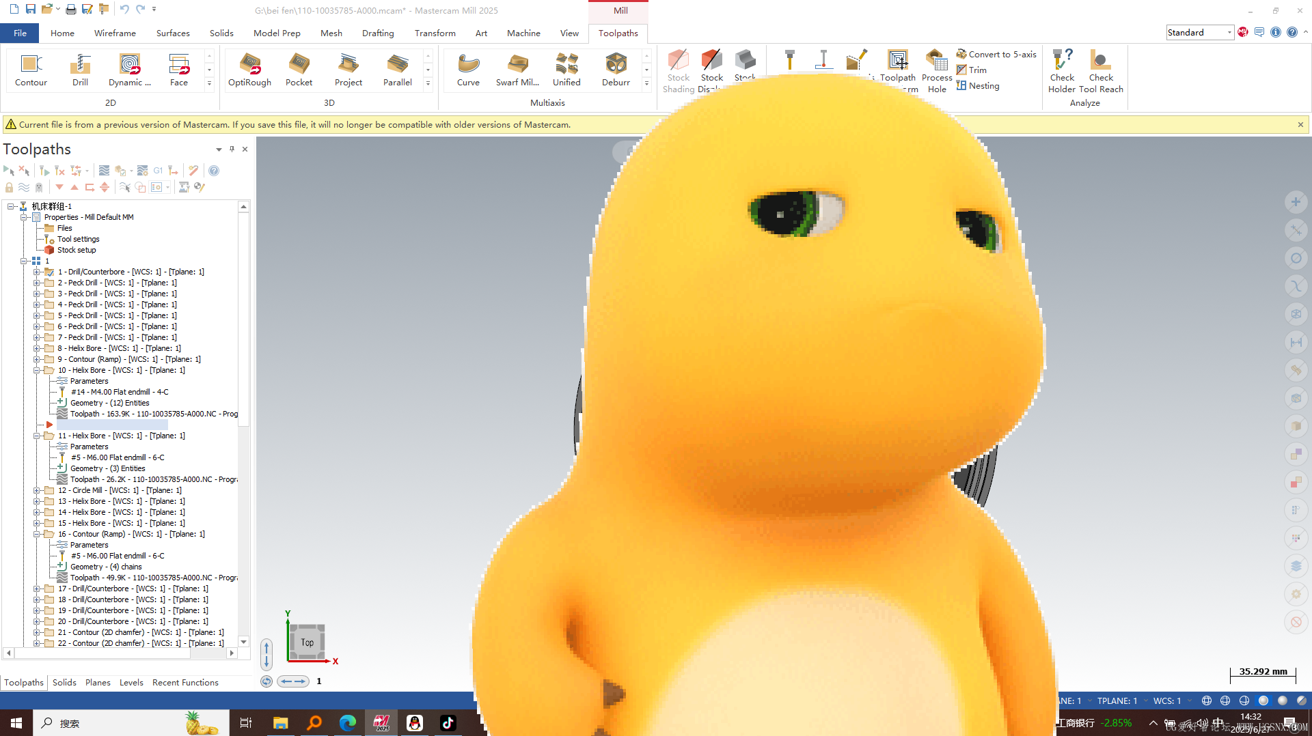Click Convert to 5-axis button
Viewport: 1312px width, 736px height.
996,54
